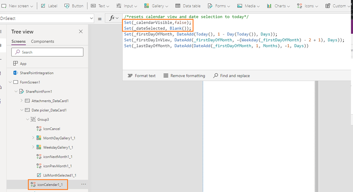Open more options for iconCalendar1_1

coord(83,185)
